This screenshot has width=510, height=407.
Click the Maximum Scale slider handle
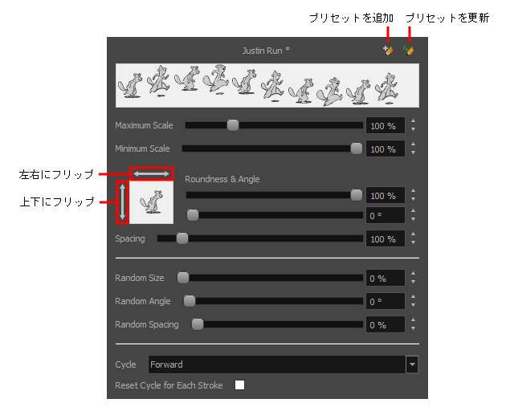pyautogui.click(x=233, y=125)
